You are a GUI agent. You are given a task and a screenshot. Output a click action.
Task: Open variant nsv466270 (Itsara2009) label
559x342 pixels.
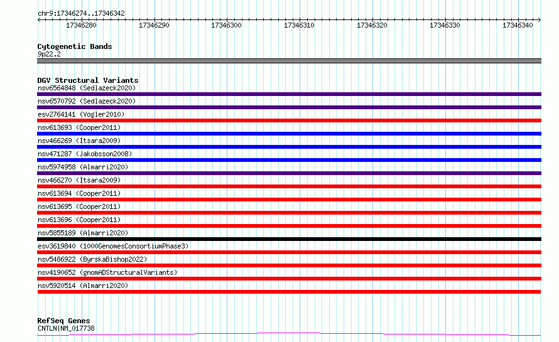(x=79, y=180)
